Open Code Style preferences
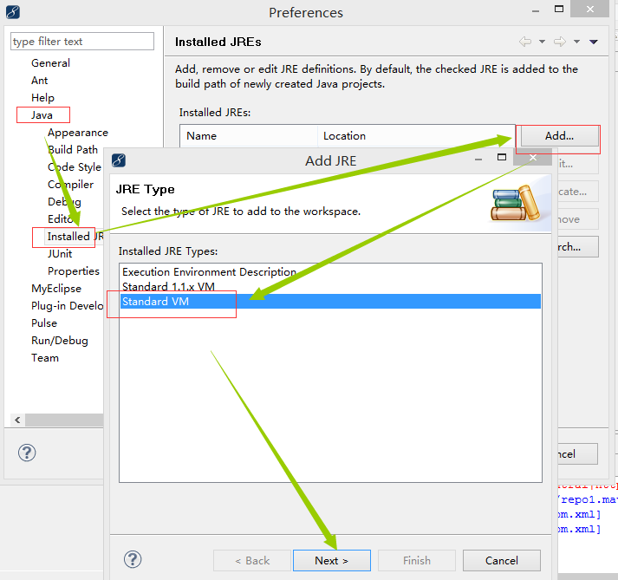 [x=74, y=167]
